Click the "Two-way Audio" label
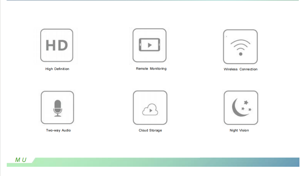Screen dimensions: 305x176 coord(58,130)
